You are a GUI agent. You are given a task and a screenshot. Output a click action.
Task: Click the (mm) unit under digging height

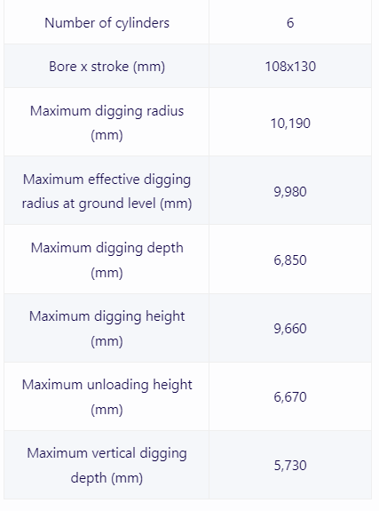107,341
